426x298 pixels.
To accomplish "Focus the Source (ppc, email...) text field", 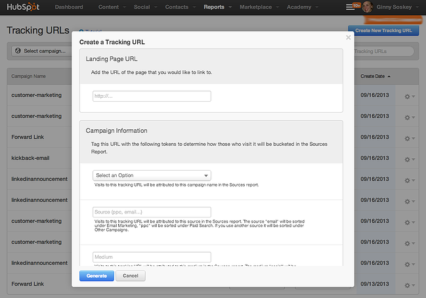I will click(152, 212).
